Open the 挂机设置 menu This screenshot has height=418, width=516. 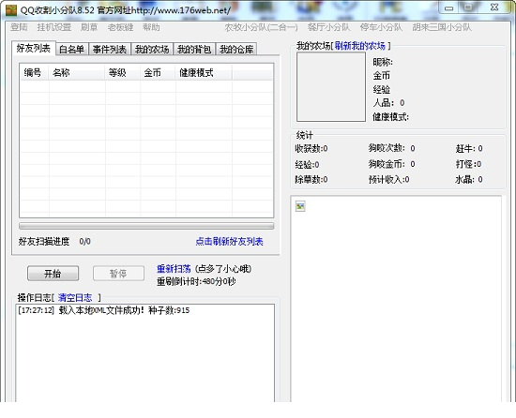pyautogui.click(x=54, y=27)
